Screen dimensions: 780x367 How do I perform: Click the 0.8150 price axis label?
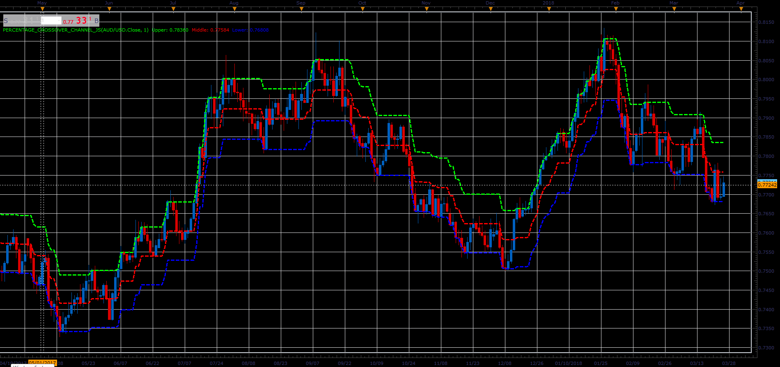coord(766,22)
